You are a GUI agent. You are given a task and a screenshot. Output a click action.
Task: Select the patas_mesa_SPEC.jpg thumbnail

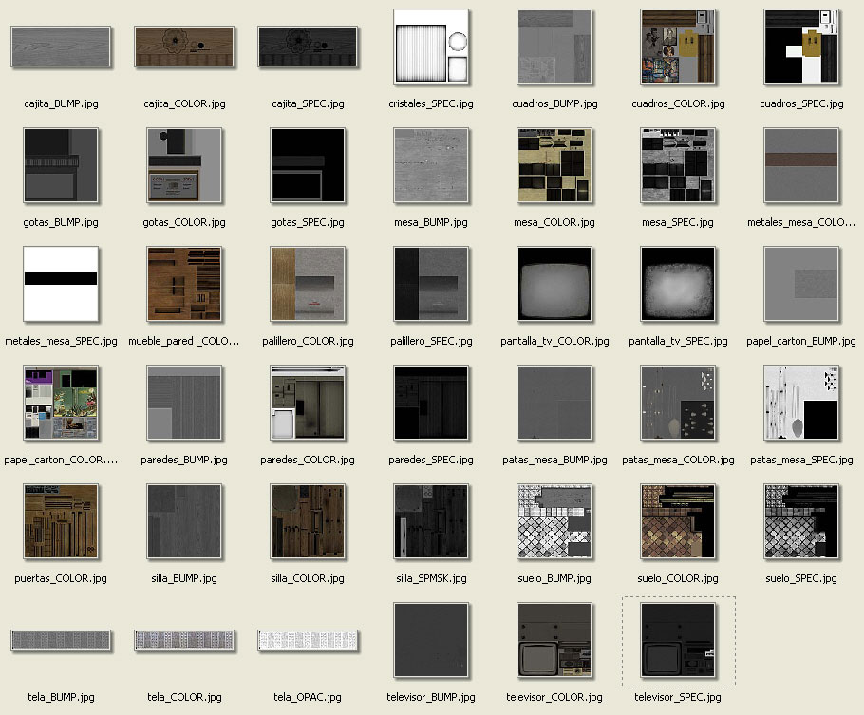pyautogui.click(x=801, y=403)
